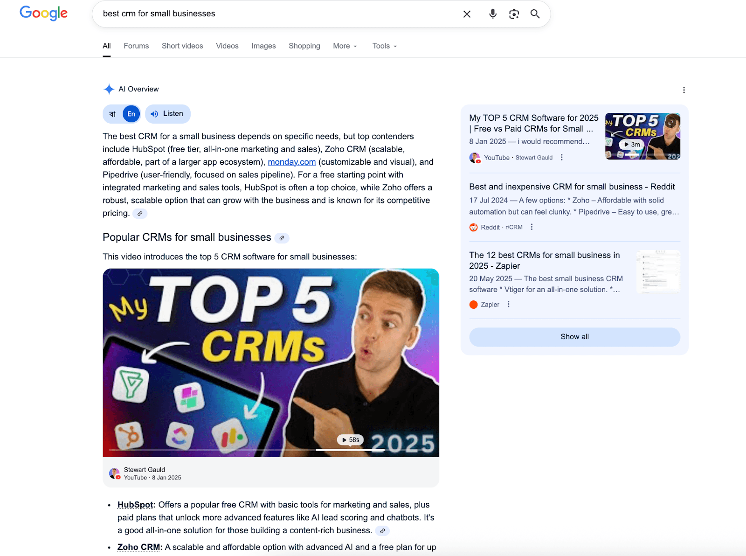The height and width of the screenshot is (556, 746).
Task: Open HubSpot link in bullet list
Action: coord(135,505)
